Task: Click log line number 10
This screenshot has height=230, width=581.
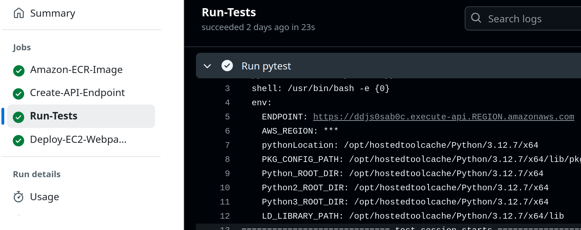Action: [225, 188]
